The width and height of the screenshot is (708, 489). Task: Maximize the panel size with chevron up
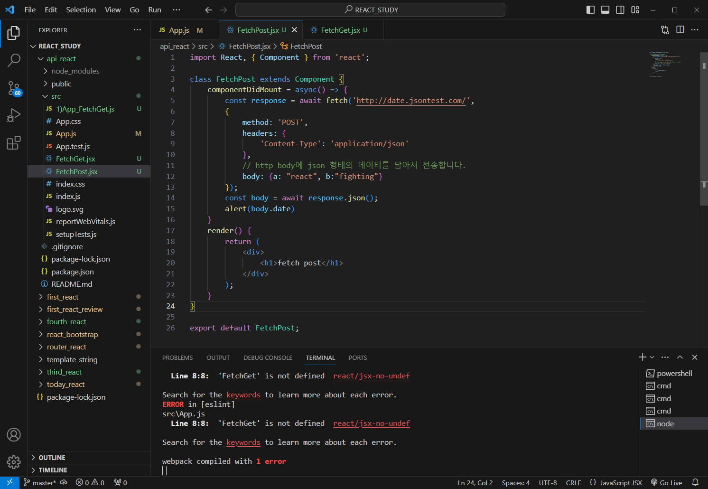click(x=680, y=357)
